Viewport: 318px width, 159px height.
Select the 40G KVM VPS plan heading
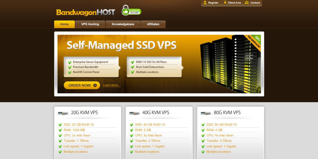coord(156,112)
